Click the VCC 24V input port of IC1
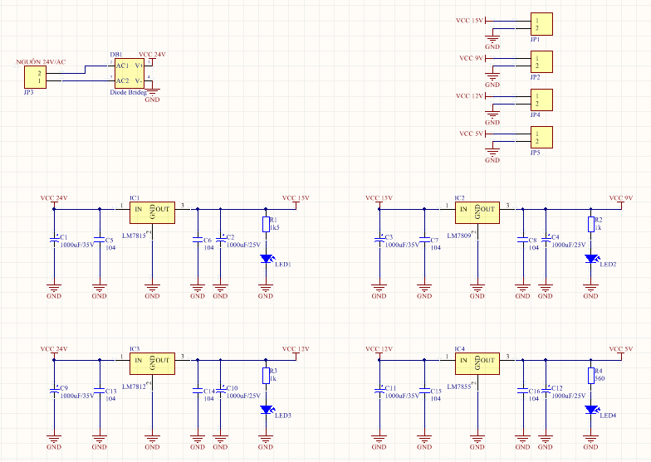651x462 pixels. tap(54, 197)
